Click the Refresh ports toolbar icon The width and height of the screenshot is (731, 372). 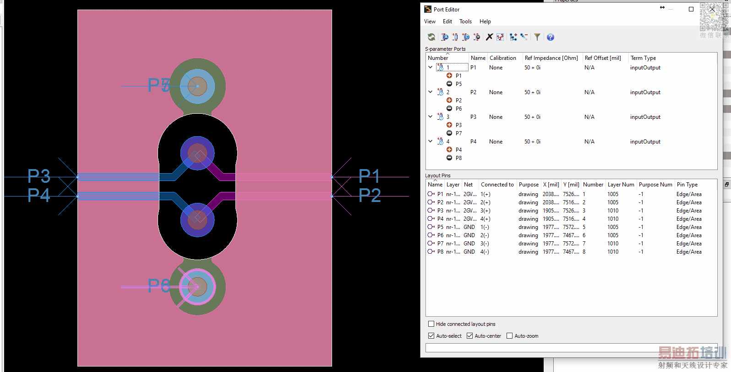[x=431, y=37]
